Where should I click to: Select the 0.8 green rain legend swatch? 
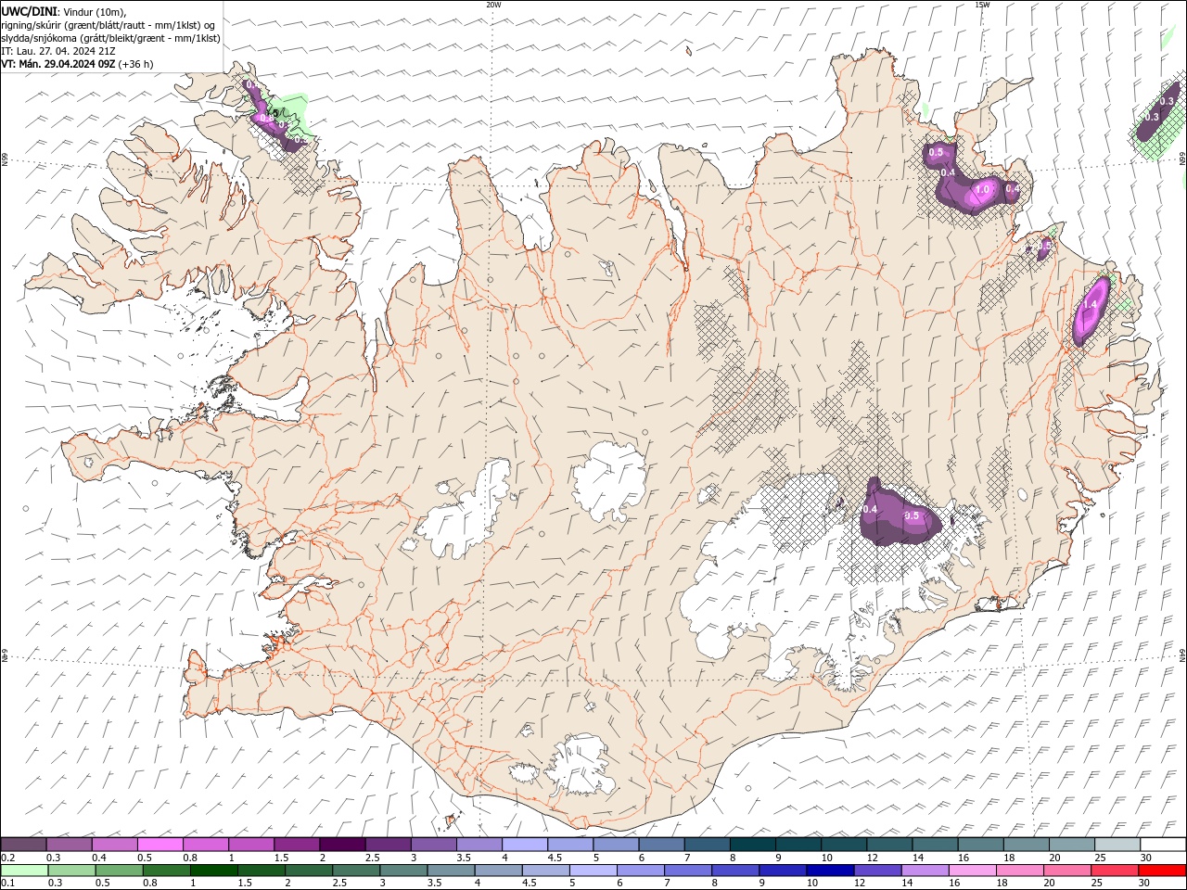(166, 871)
